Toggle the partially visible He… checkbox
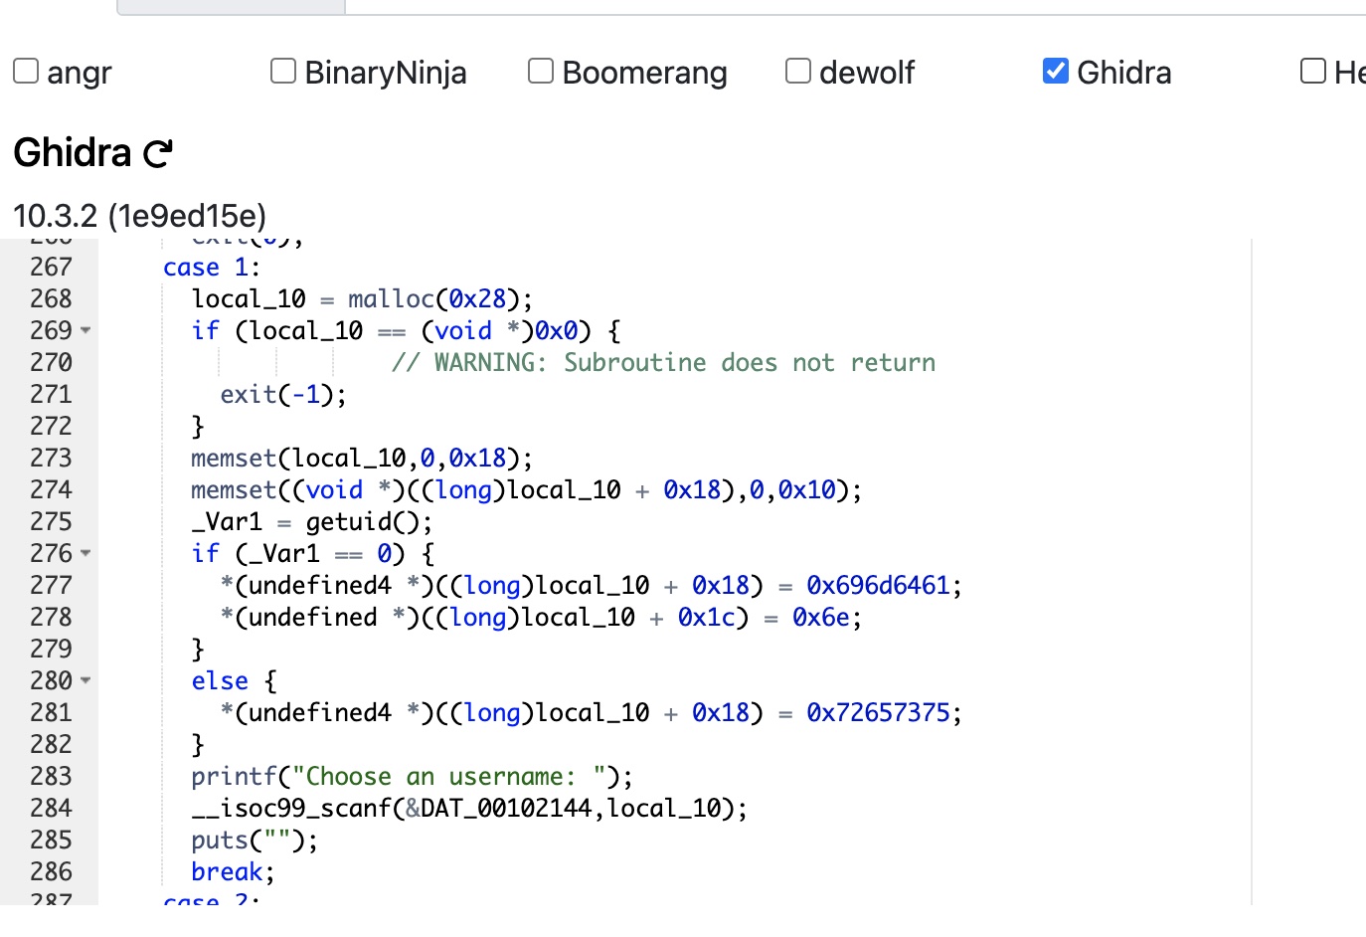 (x=1313, y=71)
